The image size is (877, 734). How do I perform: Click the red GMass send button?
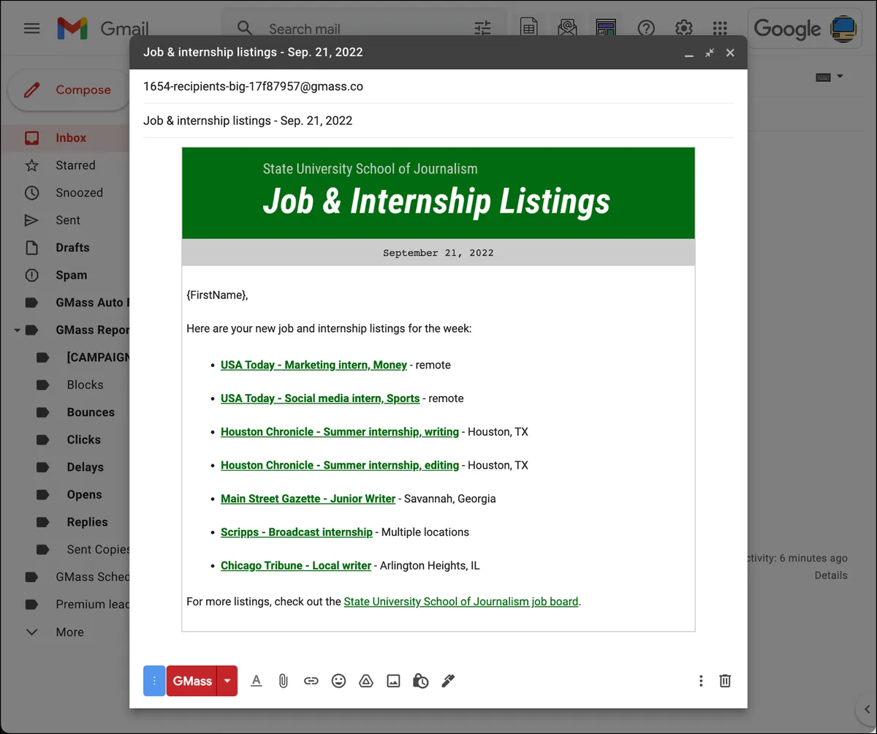(192, 681)
